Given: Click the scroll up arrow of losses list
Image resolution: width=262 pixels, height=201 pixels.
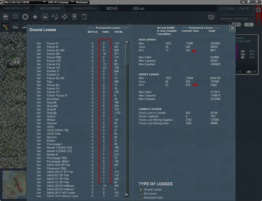Looking at the screenshot, I should (x=127, y=43).
